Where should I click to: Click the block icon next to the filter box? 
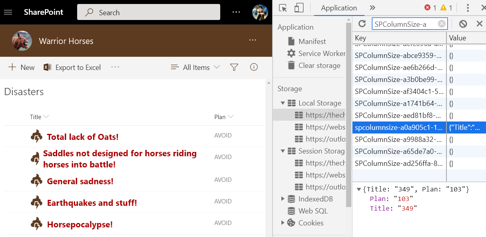(463, 24)
